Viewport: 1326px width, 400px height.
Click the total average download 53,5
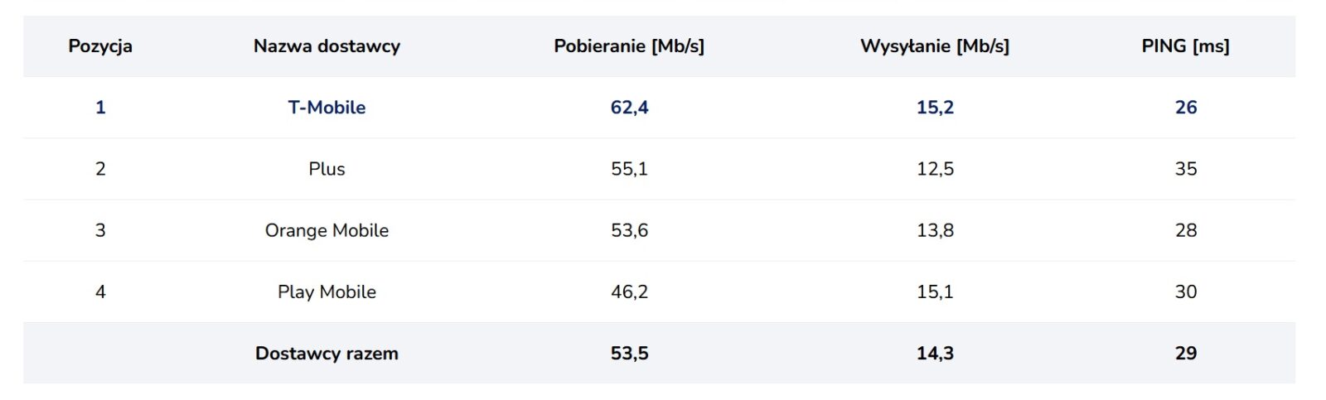coord(629,354)
